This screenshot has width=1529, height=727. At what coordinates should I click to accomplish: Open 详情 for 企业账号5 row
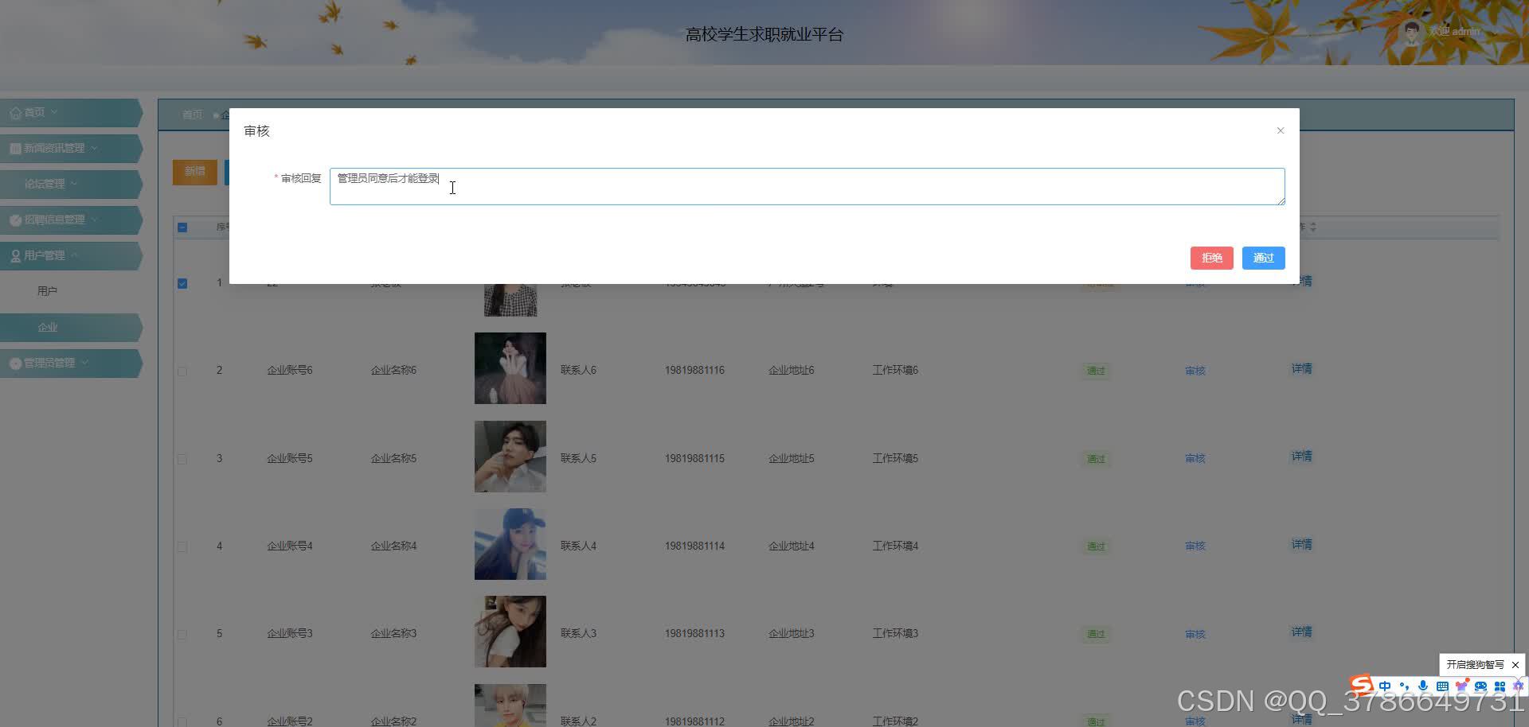1302,457
